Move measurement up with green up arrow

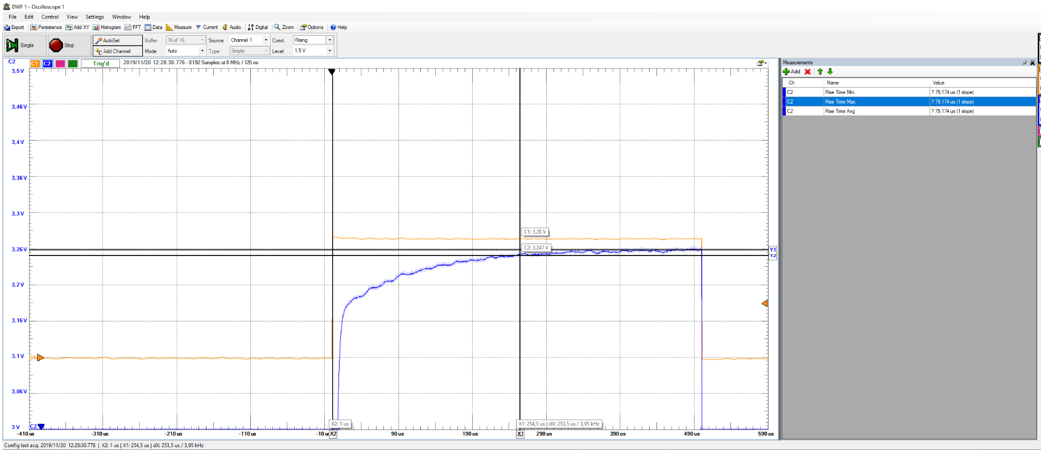(820, 72)
